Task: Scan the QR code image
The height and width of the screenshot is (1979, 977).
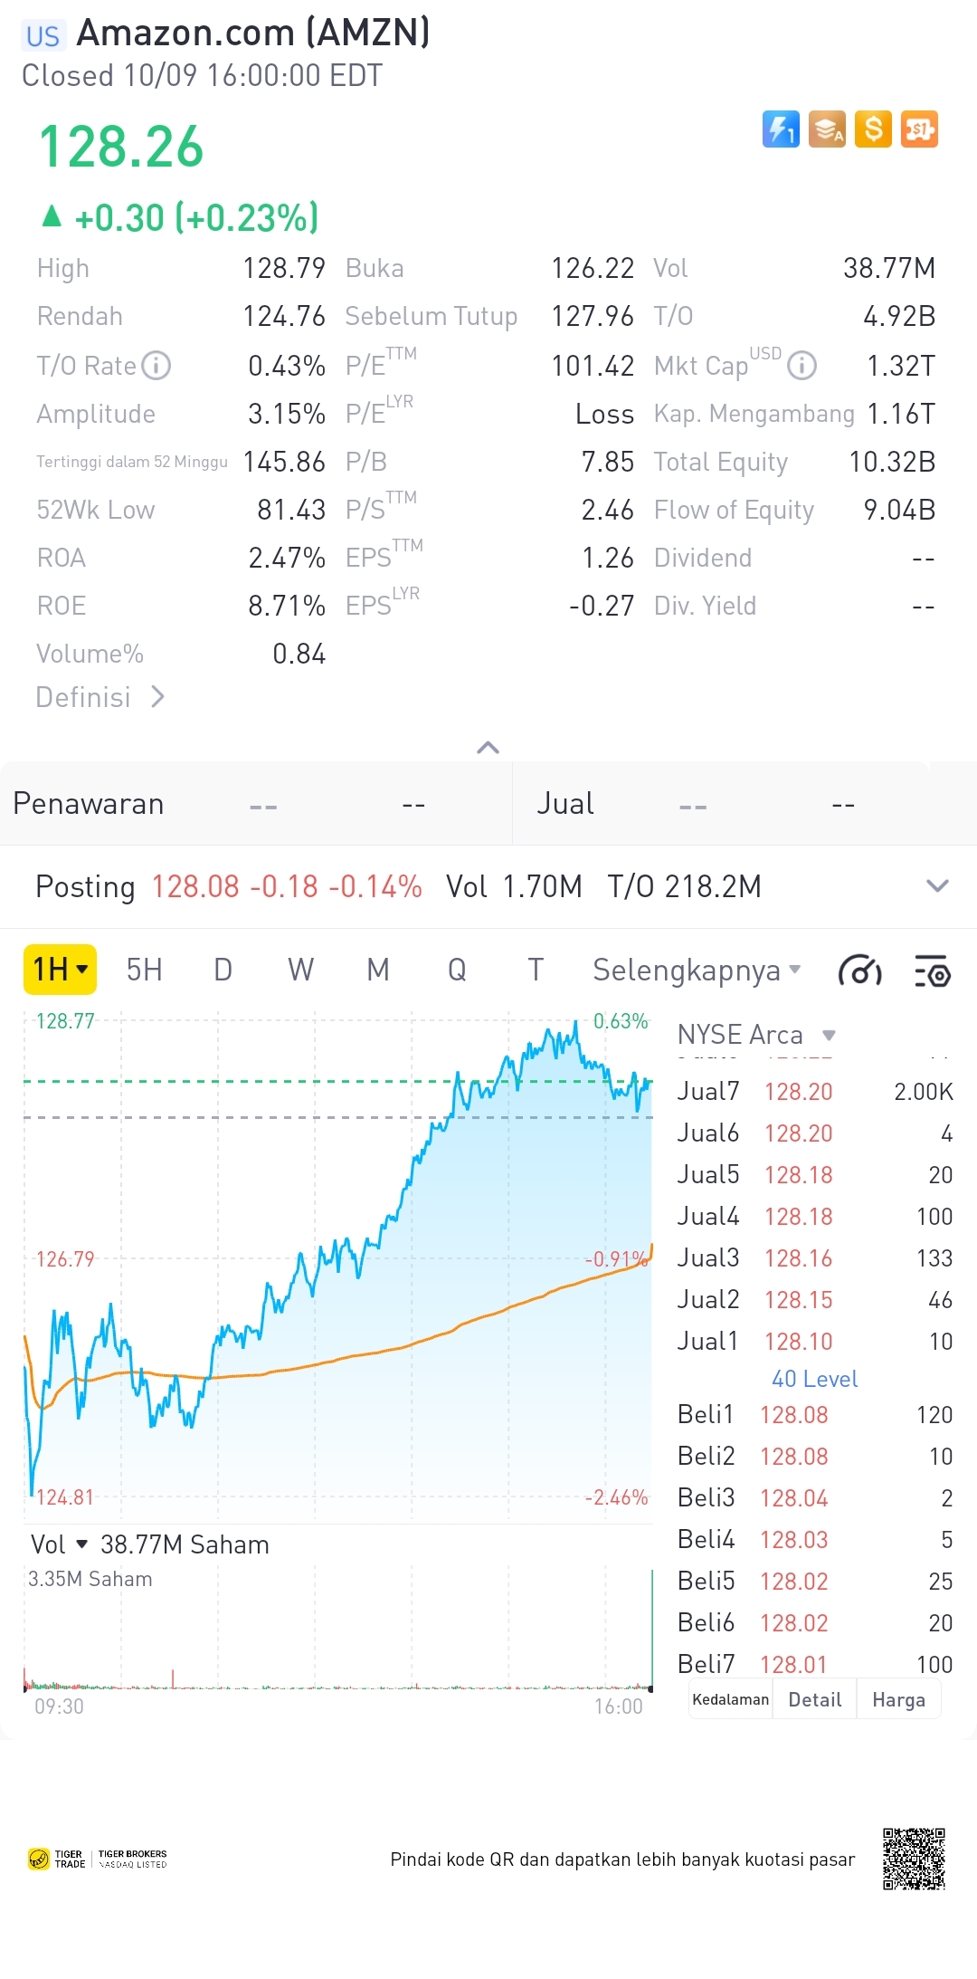Action: [x=914, y=1859]
